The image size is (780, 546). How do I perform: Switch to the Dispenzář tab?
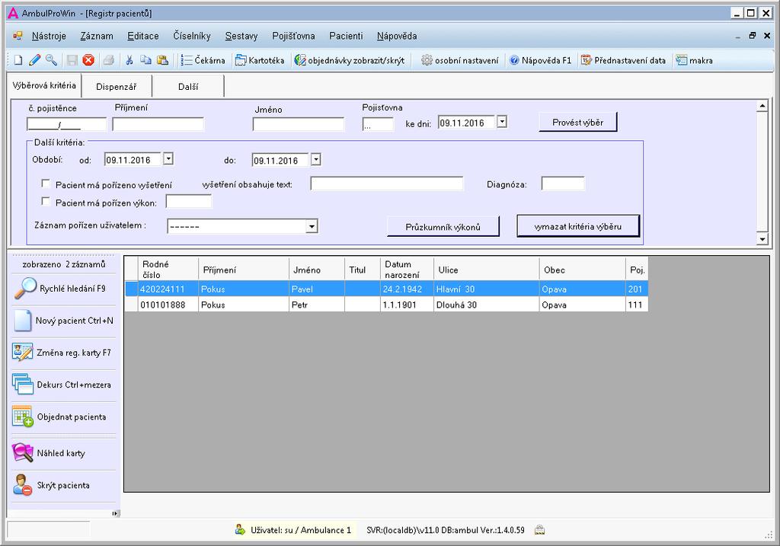(117, 87)
